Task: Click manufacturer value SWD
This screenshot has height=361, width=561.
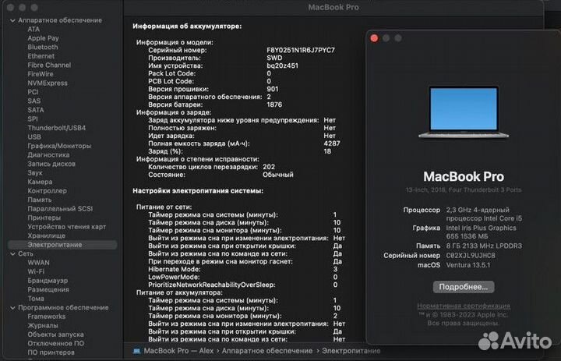Action: (274, 58)
